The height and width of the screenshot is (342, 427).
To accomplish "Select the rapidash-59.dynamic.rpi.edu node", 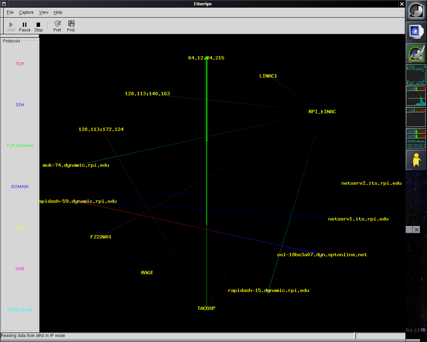I will (x=78, y=201).
